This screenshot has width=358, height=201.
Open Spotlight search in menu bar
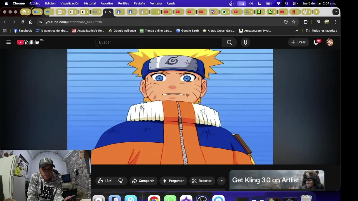pos(287,3)
